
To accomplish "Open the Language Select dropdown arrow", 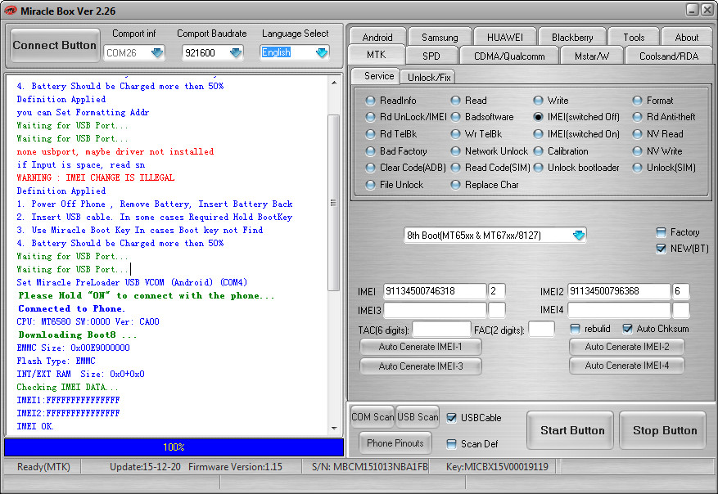I will pos(322,52).
